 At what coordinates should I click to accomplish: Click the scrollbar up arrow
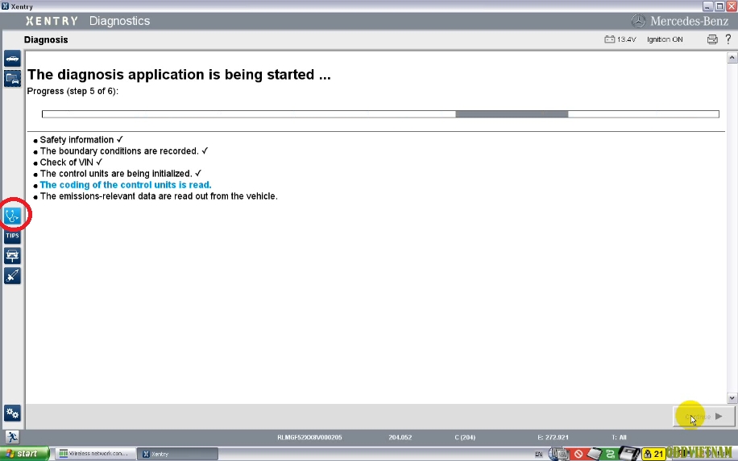click(732, 58)
